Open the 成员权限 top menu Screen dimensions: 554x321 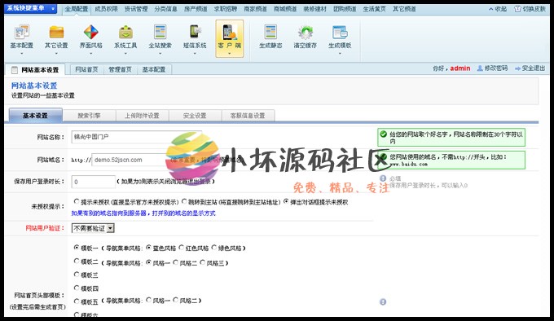(x=107, y=9)
